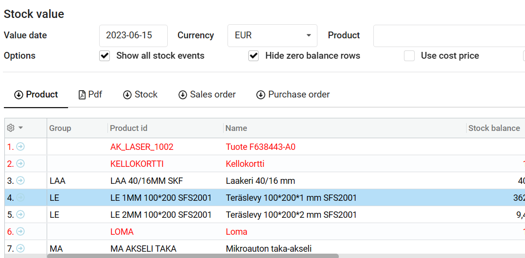Screen dimensions: 525x258
Task: Click the Purchase order tab
Action: tap(293, 95)
